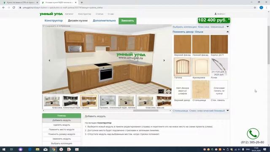The width and height of the screenshot is (270, 152).
Task: Open a new browser tab
Action: [x=81, y=3]
